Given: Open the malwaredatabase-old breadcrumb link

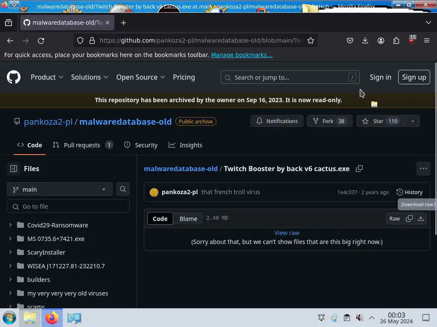Looking at the screenshot, I should click(x=181, y=169).
